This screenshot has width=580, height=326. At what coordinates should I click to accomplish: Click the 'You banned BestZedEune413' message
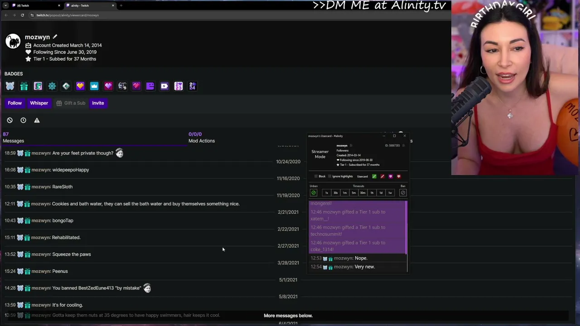pyautogui.click(x=97, y=288)
